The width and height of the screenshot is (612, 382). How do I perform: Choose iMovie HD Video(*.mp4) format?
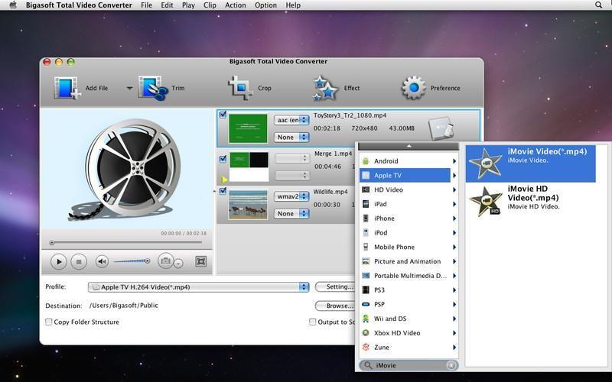530,197
